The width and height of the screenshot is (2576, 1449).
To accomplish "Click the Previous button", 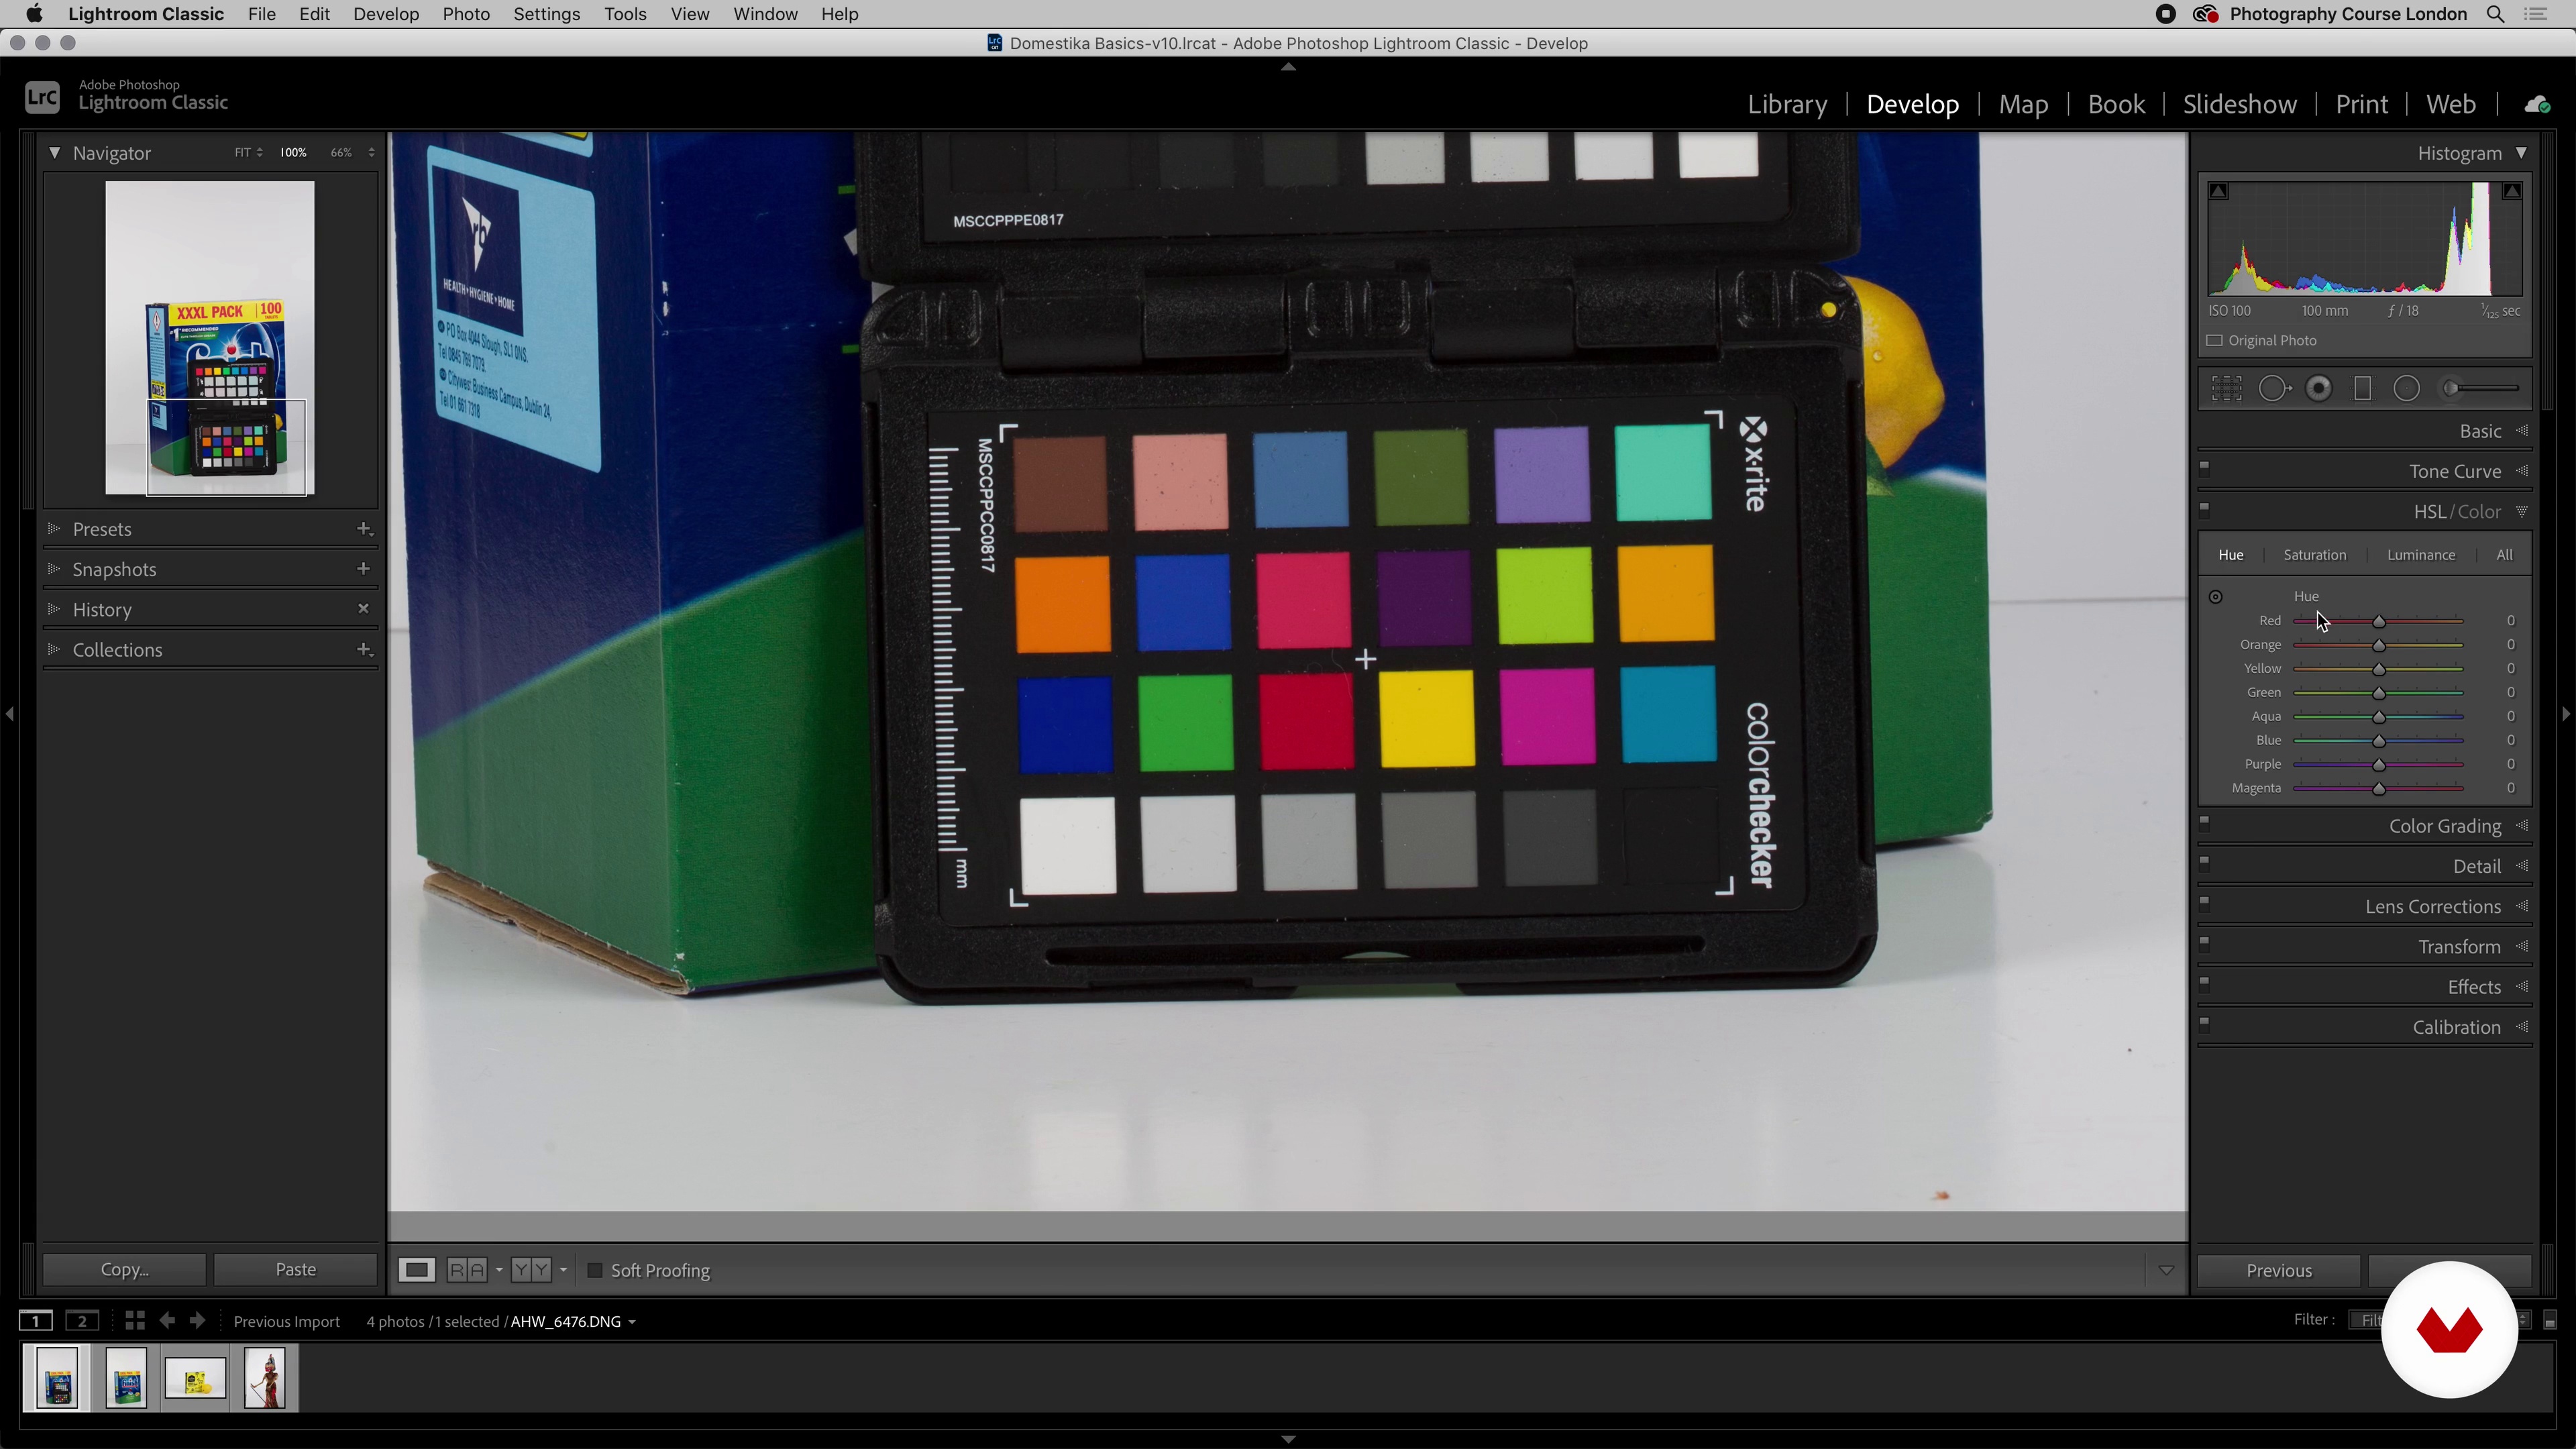I will (x=2279, y=1271).
